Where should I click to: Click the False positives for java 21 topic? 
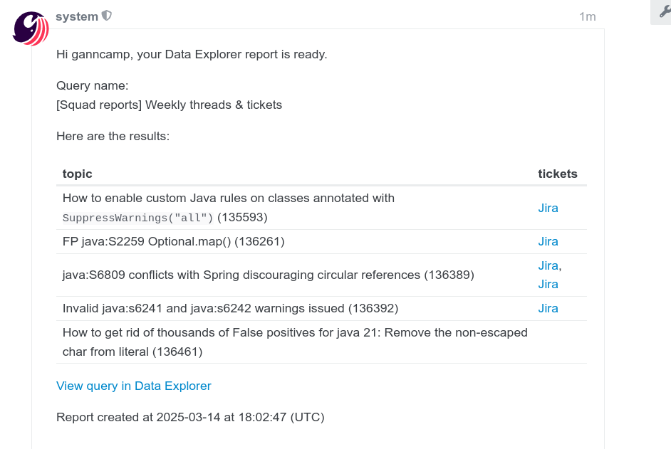pyautogui.click(x=295, y=342)
